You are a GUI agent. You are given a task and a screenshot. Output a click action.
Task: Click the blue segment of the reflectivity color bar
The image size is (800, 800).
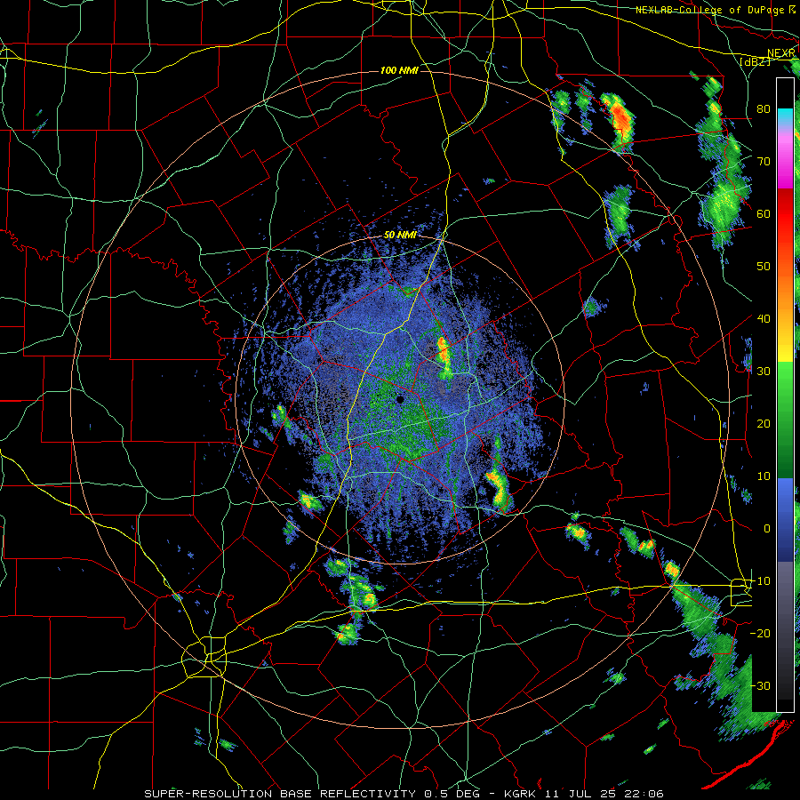click(785, 519)
